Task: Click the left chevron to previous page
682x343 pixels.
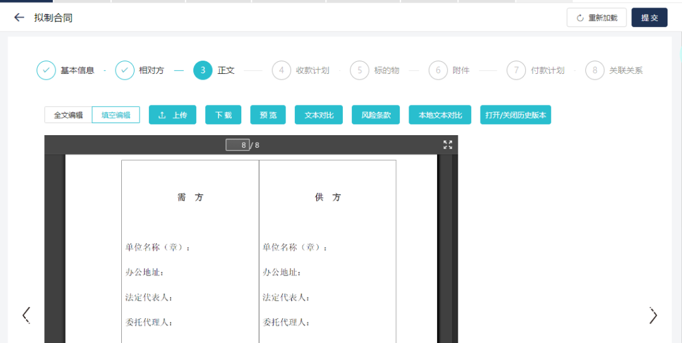Action: point(26,315)
